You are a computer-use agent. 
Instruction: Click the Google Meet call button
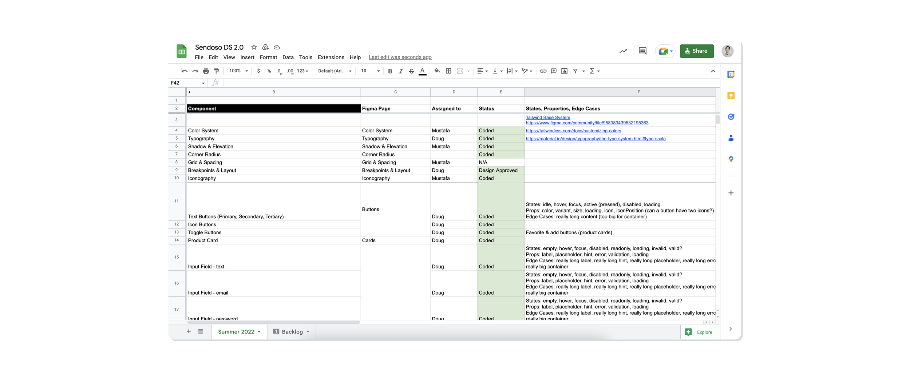pyautogui.click(x=665, y=51)
